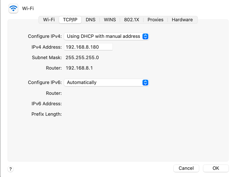
Task: Click the Wi-Fi title text in header
Action: click(x=28, y=9)
